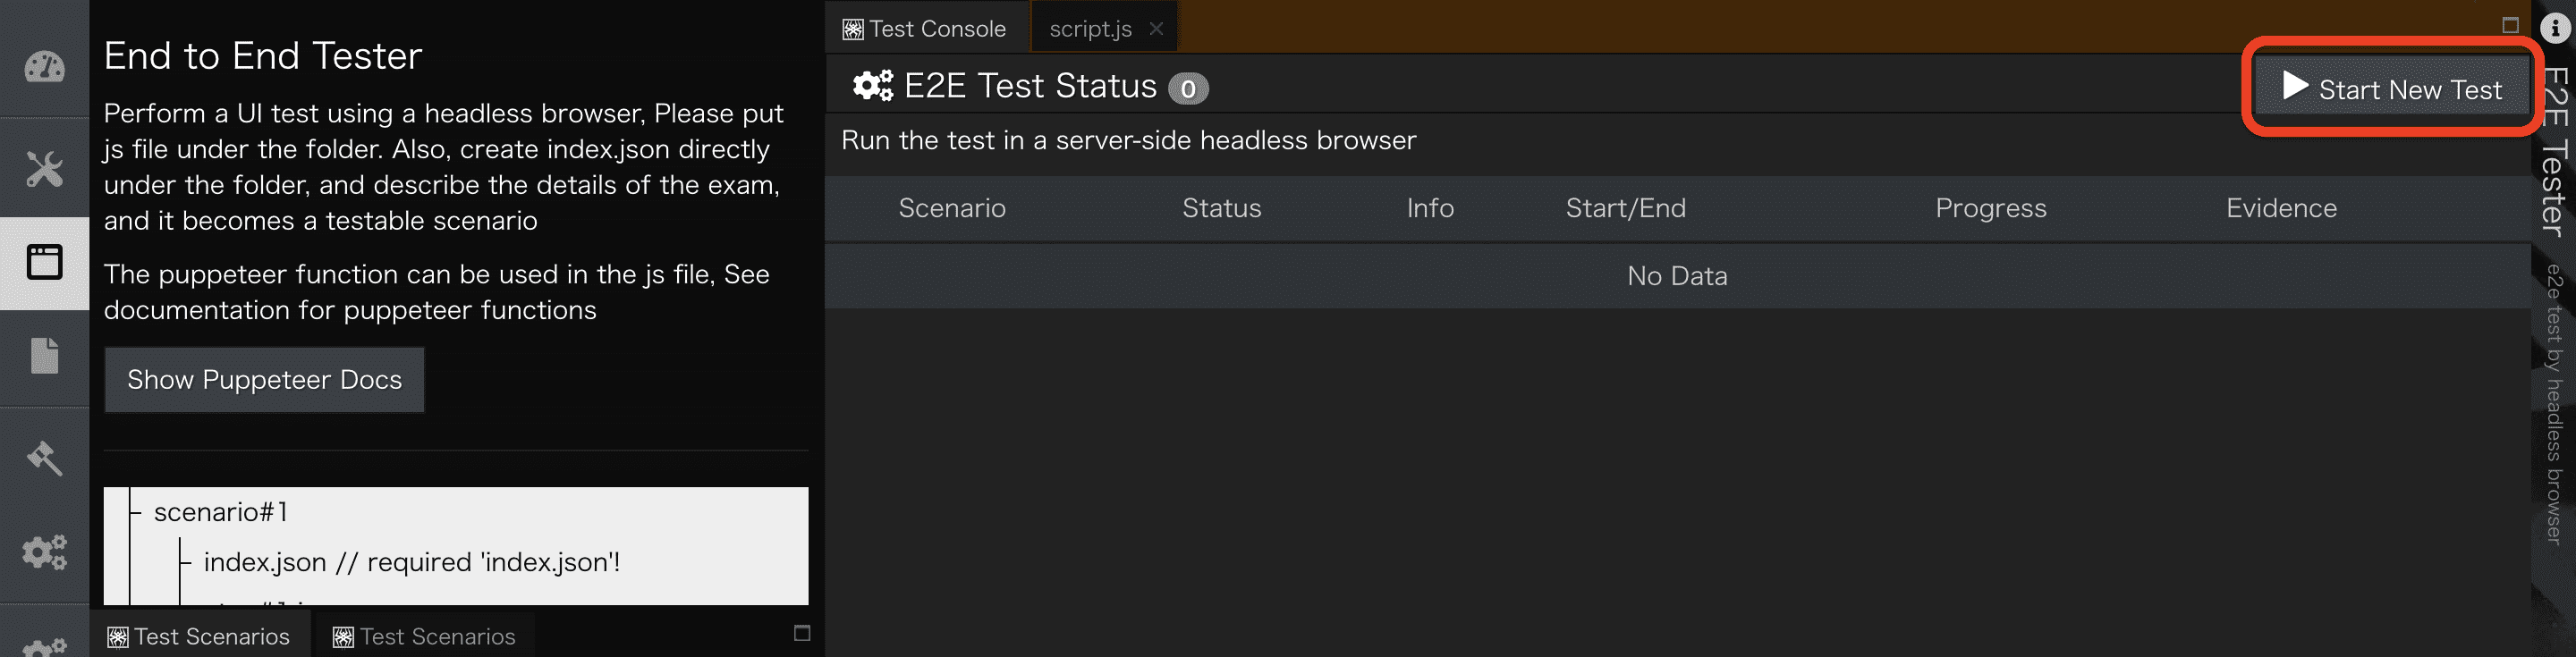Sort by the Scenario column header
2576x657 pixels.
click(x=952, y=208)
